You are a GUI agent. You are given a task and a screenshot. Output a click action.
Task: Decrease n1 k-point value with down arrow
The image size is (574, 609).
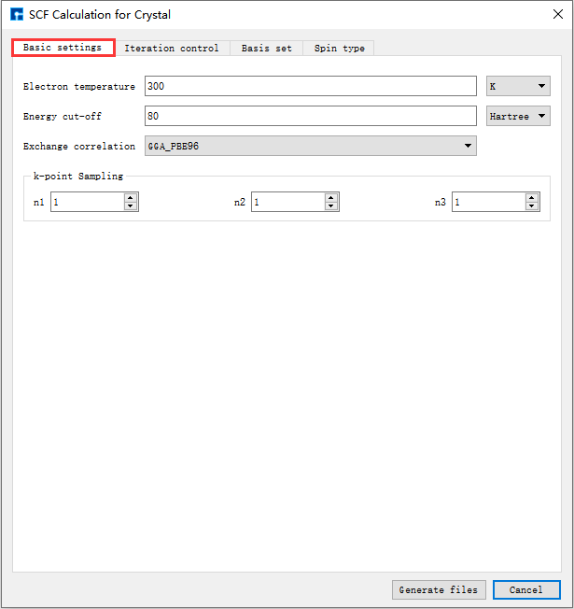pyautogui.click(x=131, y=206)
